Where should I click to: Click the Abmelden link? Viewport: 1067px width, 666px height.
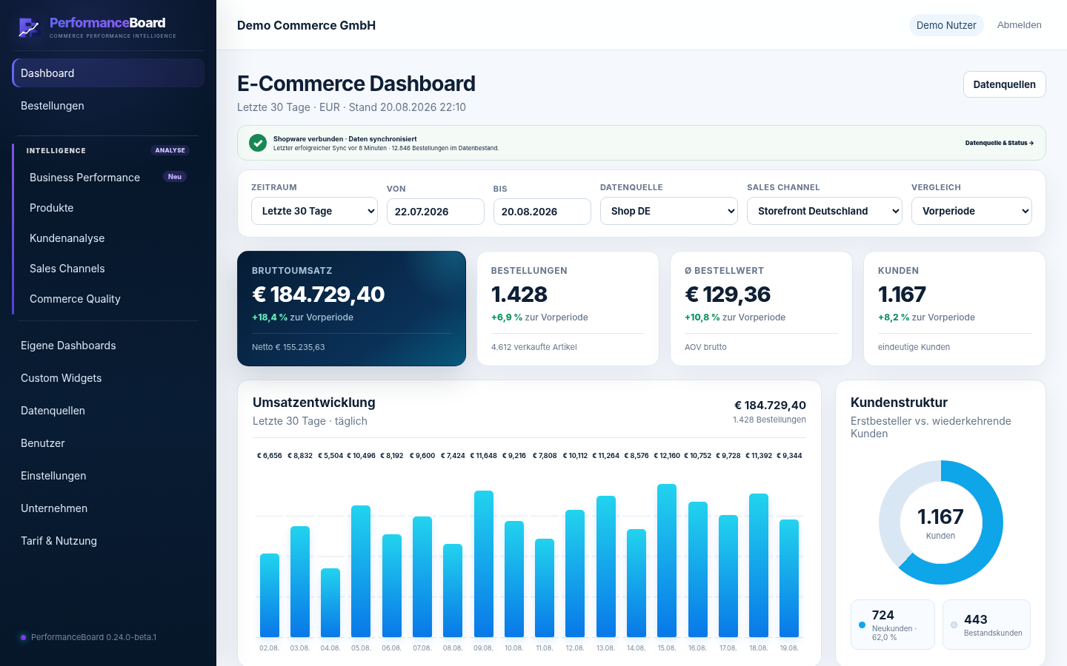(1020, 25)
